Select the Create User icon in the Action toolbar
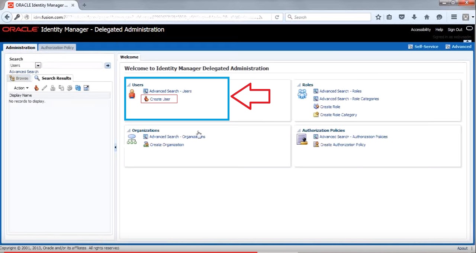Viewport: 476px width, 253px height. (36, 88)
